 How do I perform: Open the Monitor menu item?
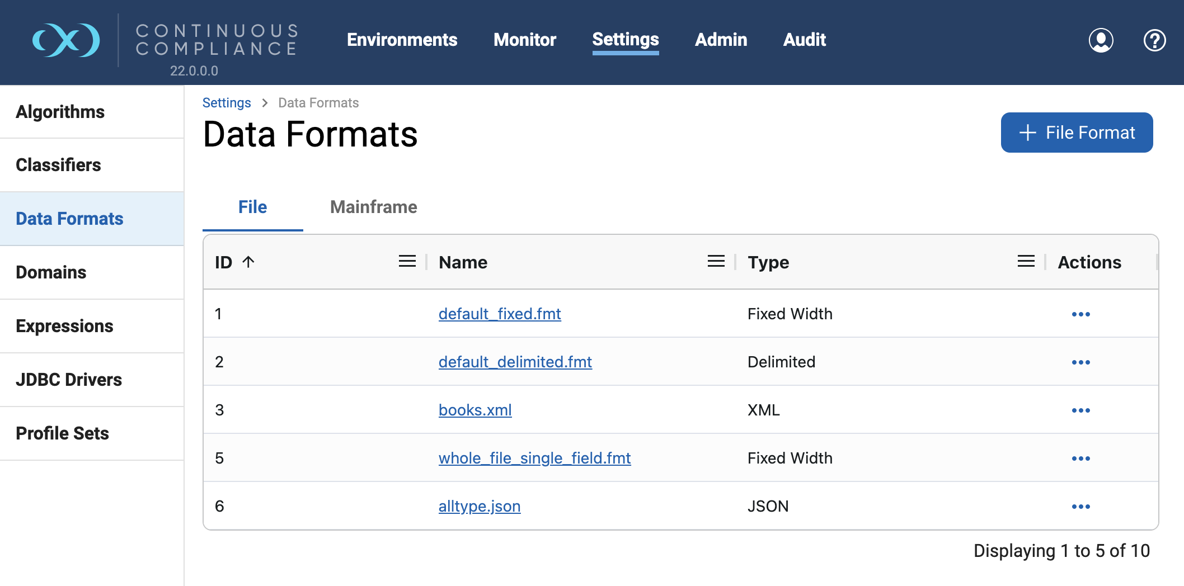(x=524, y=40)
